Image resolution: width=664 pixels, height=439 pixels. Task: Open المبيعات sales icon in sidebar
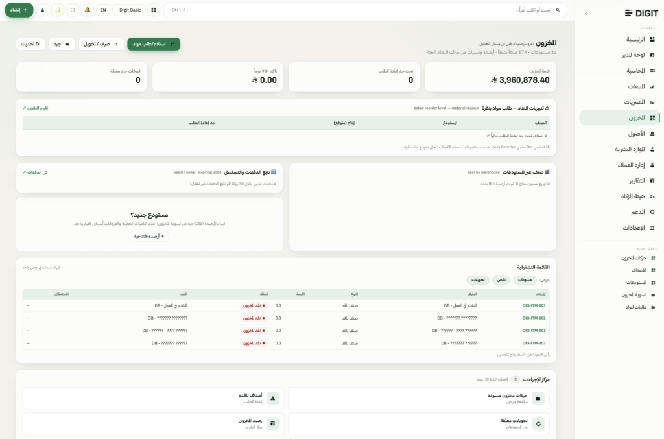pos(652,86)
